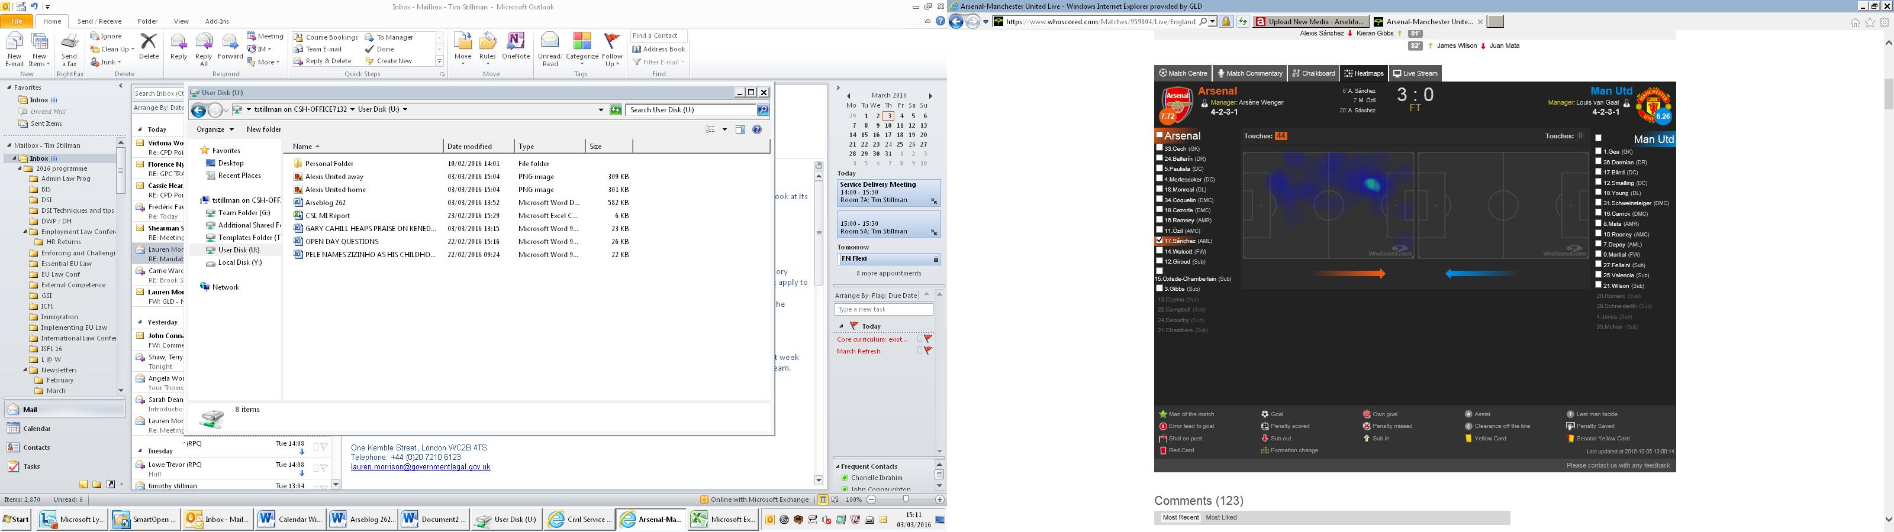Click 8 more appointments link

888,273
